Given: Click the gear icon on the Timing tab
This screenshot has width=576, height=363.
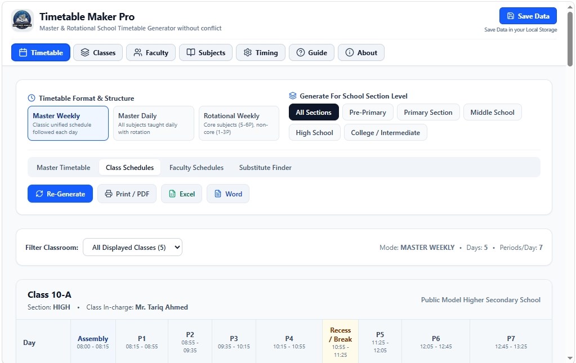Looking at the screenshot, I should point(248,52).
